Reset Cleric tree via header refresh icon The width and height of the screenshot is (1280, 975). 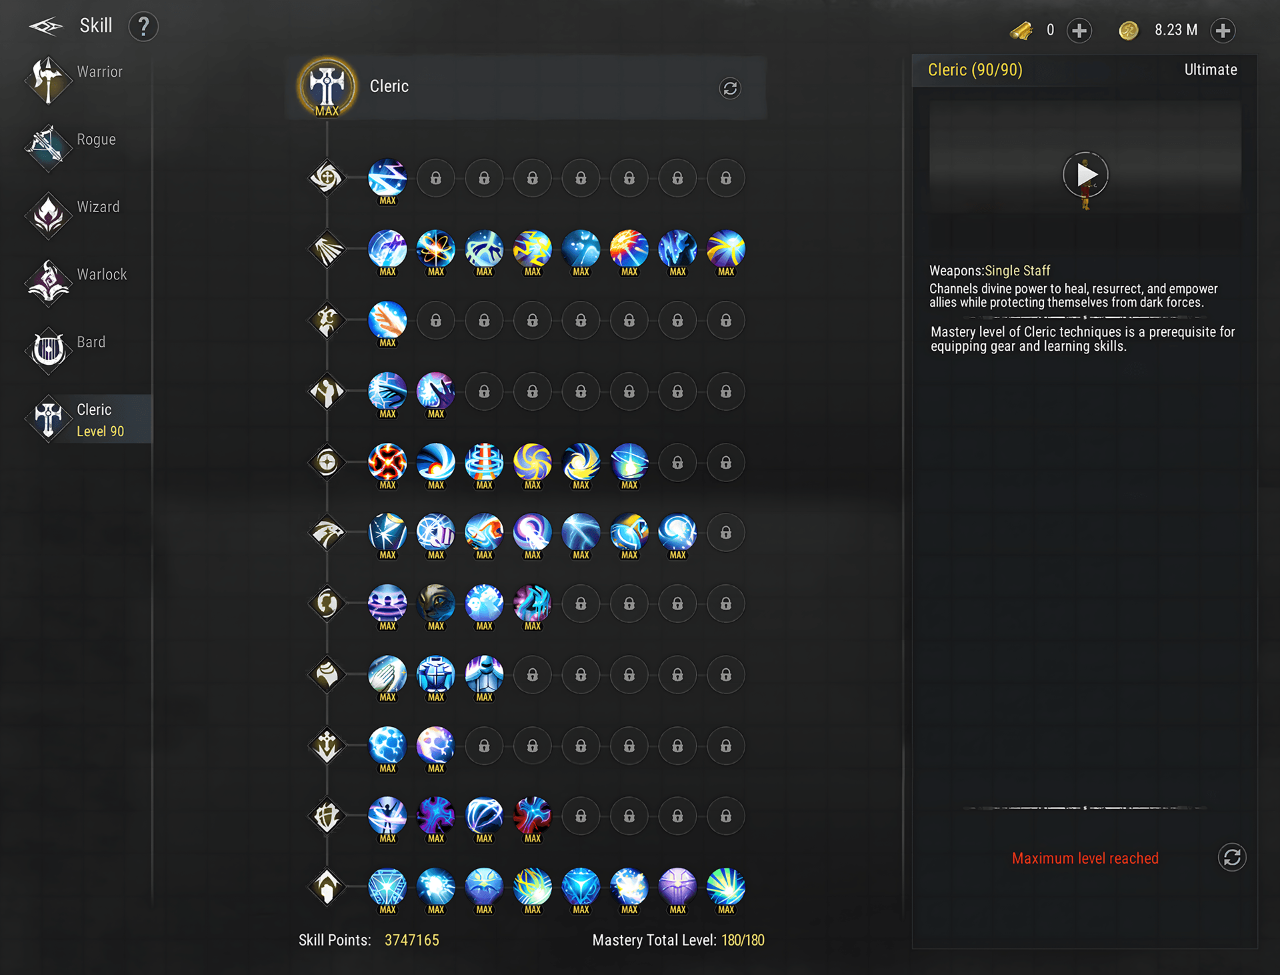[x=730, y=88]
